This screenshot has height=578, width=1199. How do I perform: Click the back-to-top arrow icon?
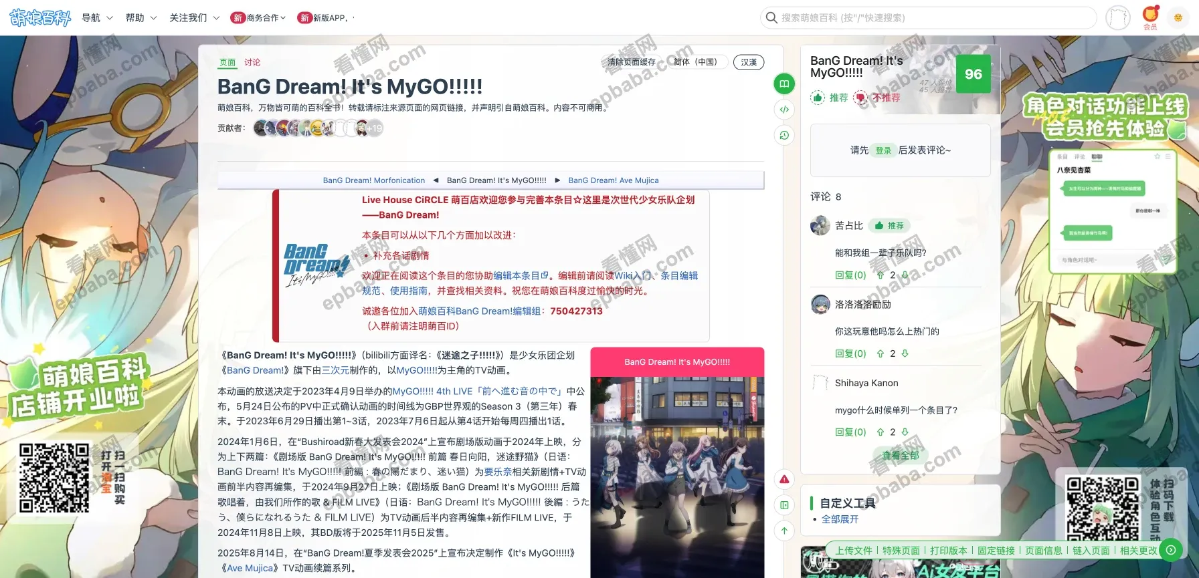784,531
